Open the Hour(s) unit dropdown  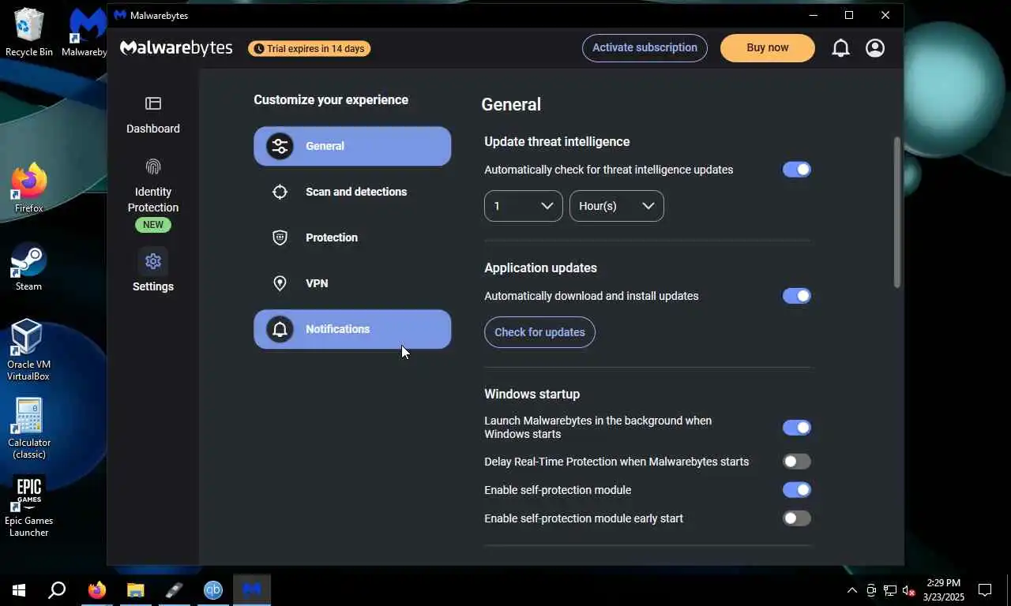click(x=616, y=206)
